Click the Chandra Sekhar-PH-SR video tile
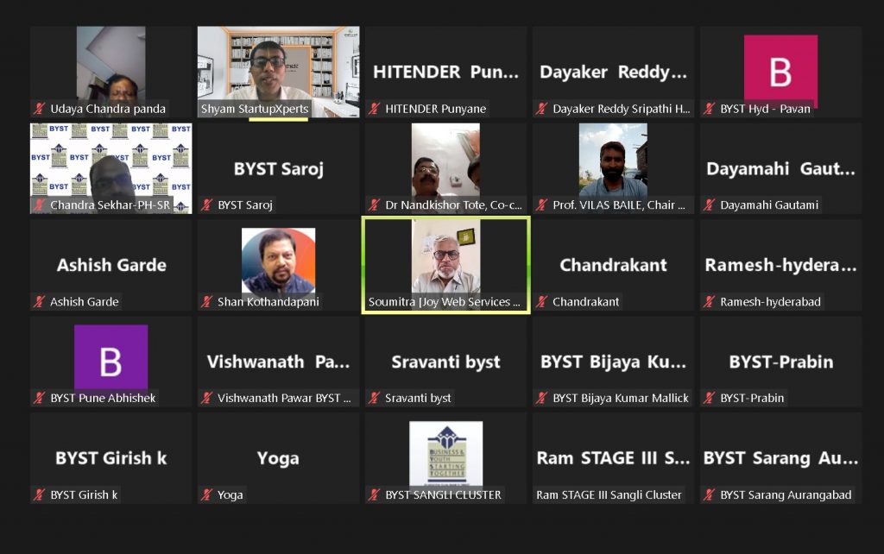This screenshot has width=884, height=554. pyautogui.click(x=111, y=168)
